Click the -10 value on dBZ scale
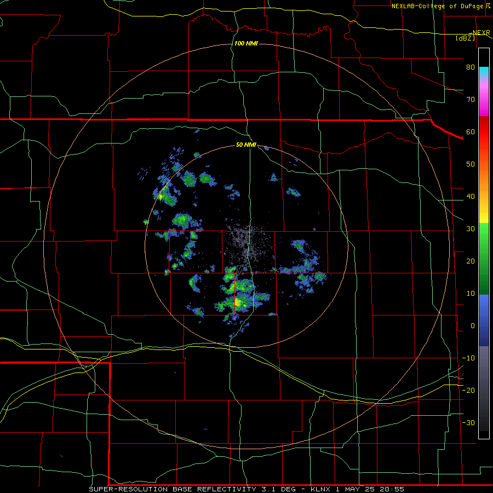 468,358
